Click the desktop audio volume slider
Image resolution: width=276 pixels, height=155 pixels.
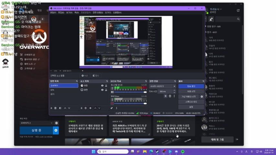(x=128, y=92)
